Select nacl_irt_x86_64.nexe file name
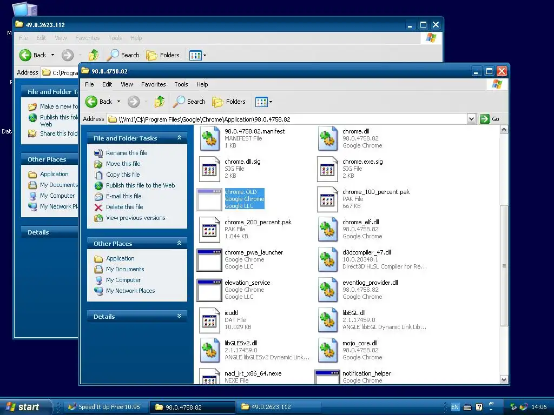554x415 pixels. [253, 373]
